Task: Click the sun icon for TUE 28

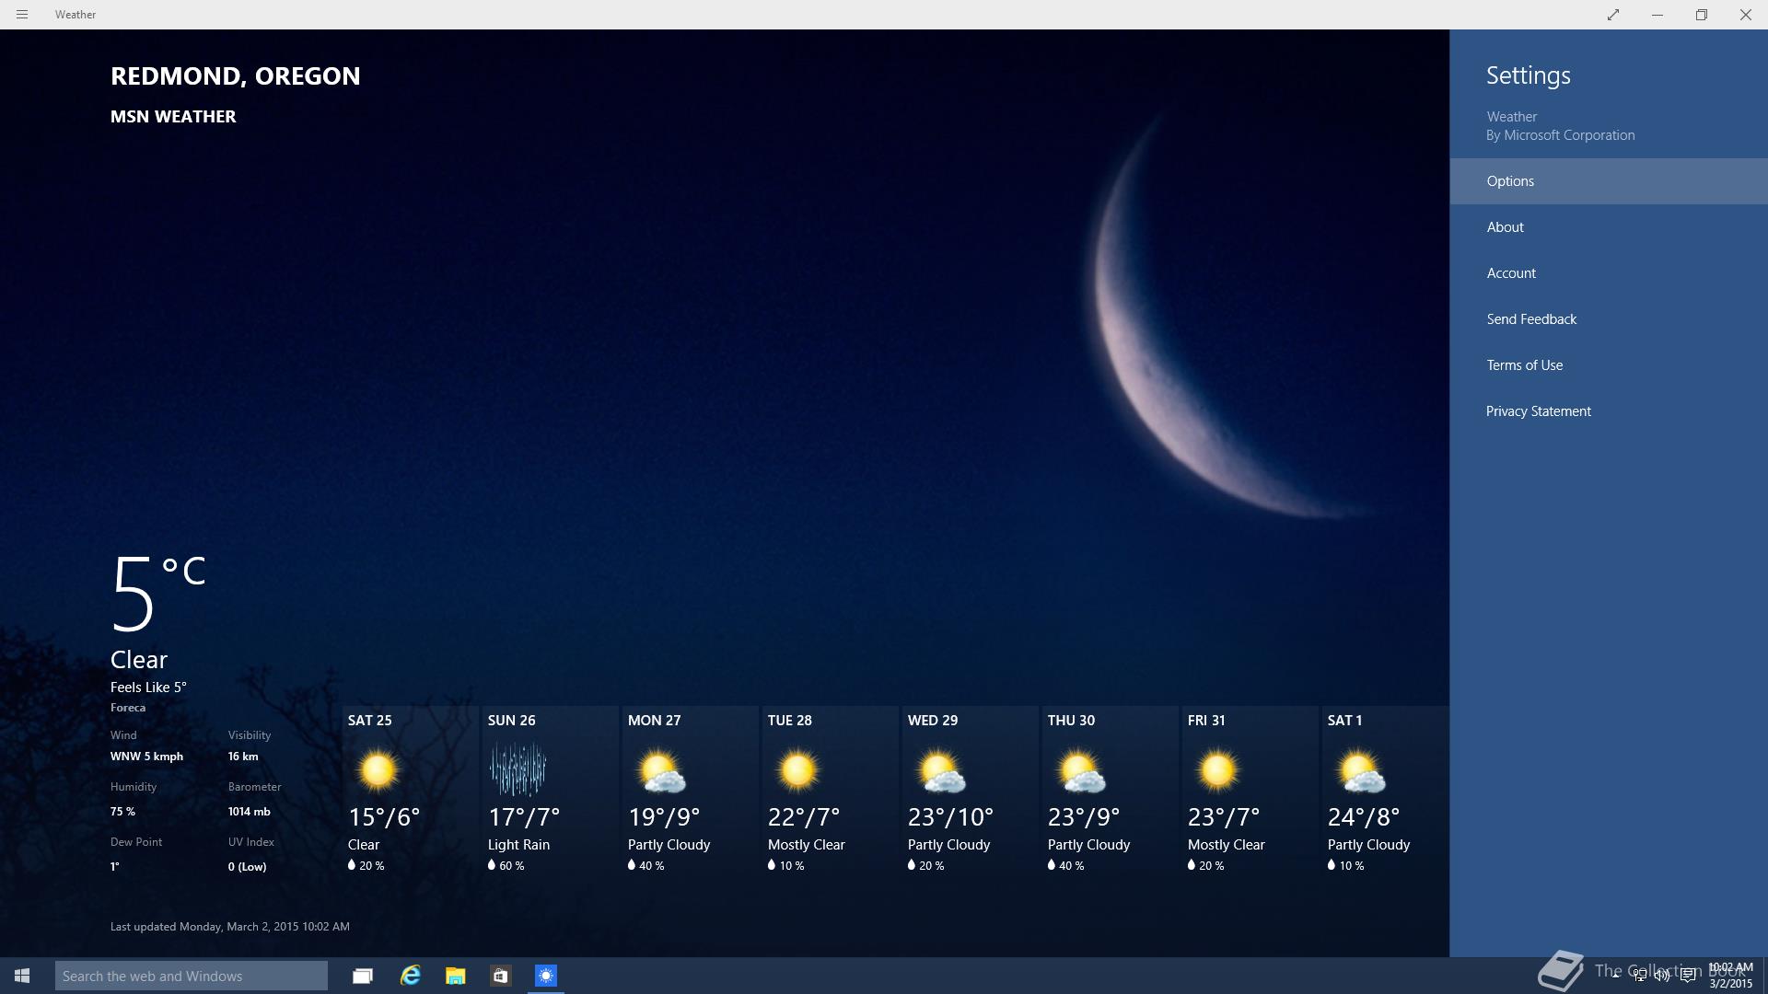Action: (797, 771)
